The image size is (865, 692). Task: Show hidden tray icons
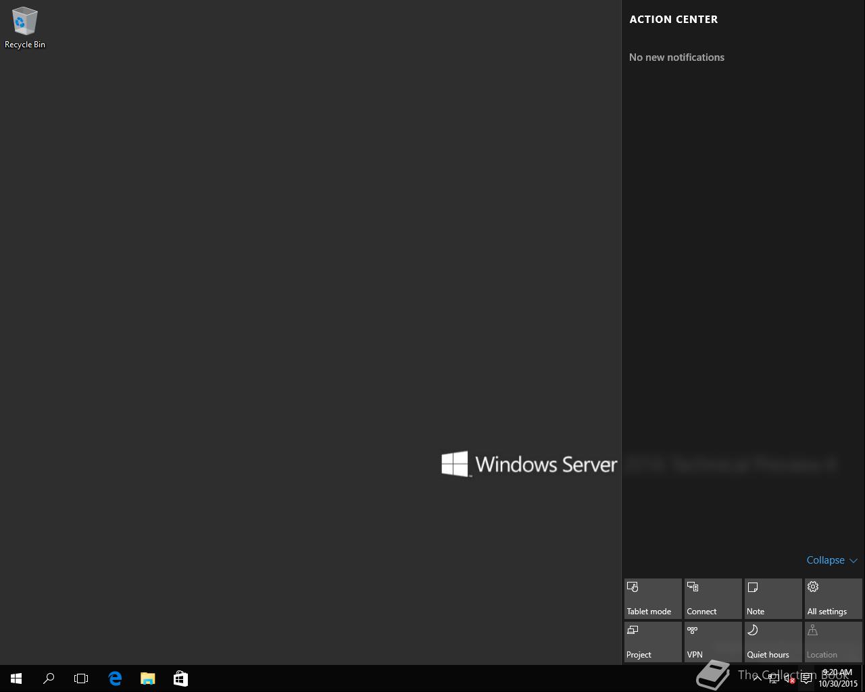[757, 678]
